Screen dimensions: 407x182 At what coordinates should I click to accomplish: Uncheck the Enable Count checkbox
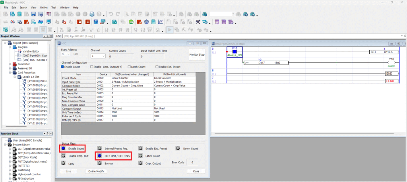pos(62,67)
